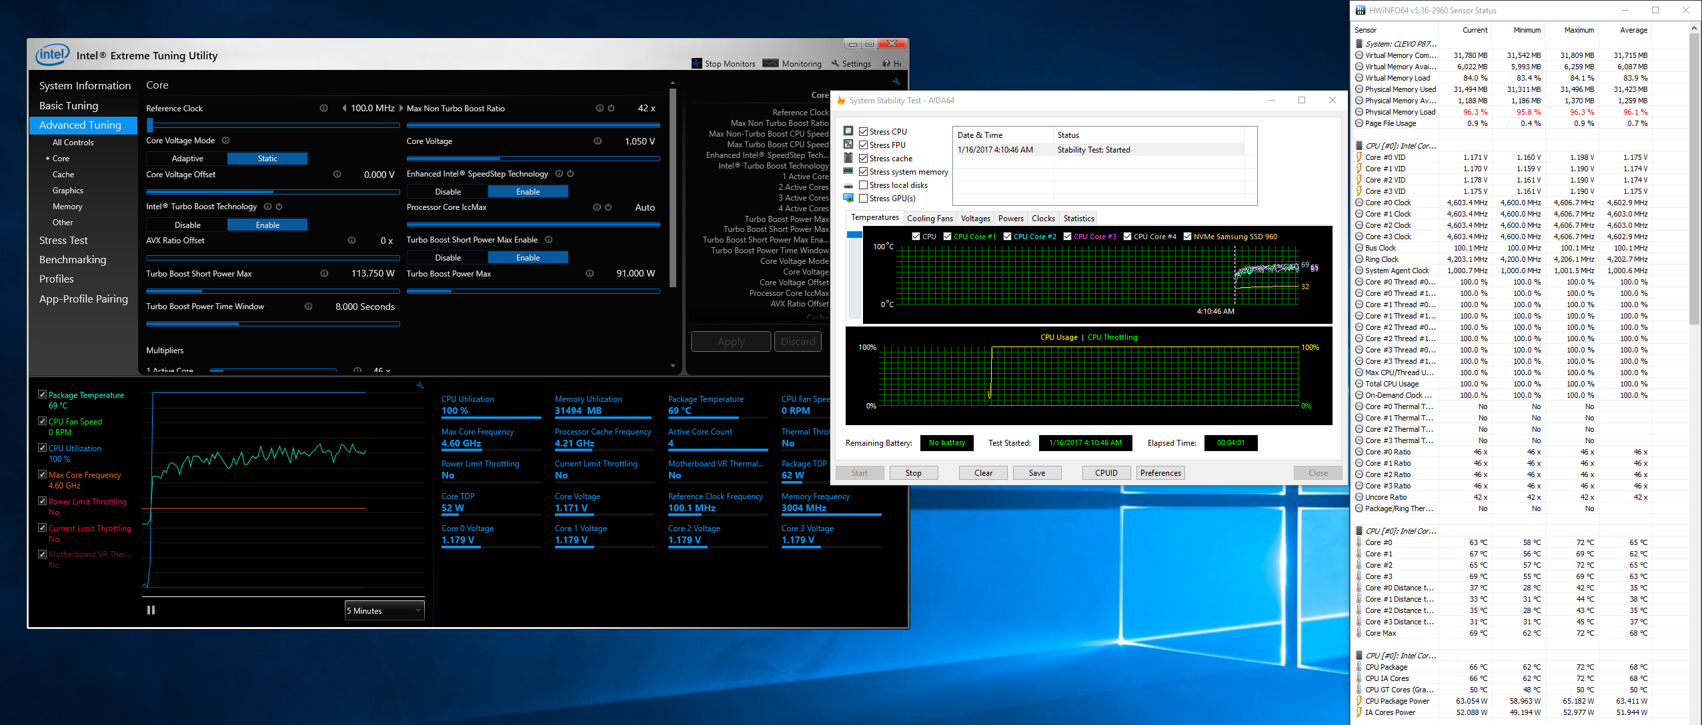
Task: Open XTU Settings wrench icon
Action: (835, 63)
